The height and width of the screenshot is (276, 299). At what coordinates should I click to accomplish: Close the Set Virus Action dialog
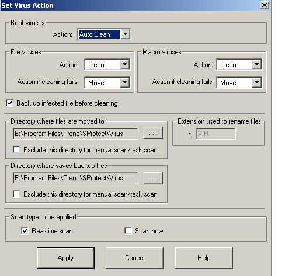tap(265, 5)
